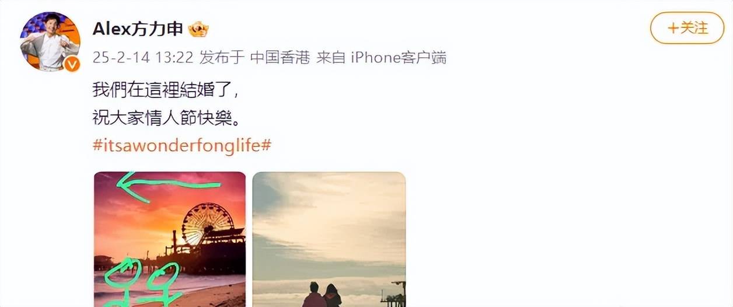Viewport: 733px width, 307px height.
Task: Click the Ferris wheel in the first photo
Action: coord(207,224)
